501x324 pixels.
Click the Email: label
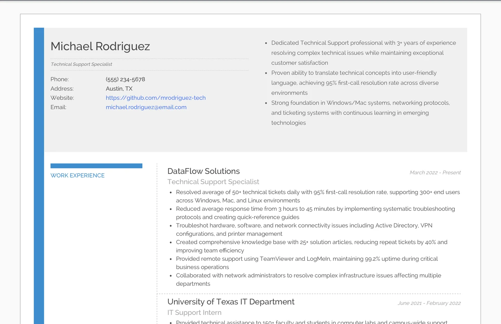58,107
